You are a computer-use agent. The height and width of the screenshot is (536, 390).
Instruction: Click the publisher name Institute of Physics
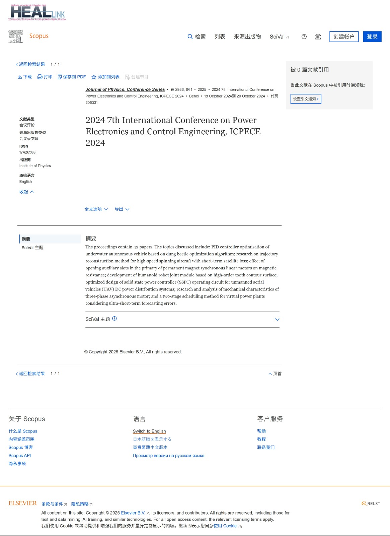pyautogui.click(x=35, y=166)
